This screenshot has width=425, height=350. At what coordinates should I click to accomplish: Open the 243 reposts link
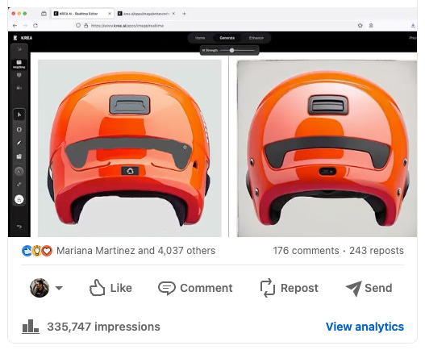point(377,251)
